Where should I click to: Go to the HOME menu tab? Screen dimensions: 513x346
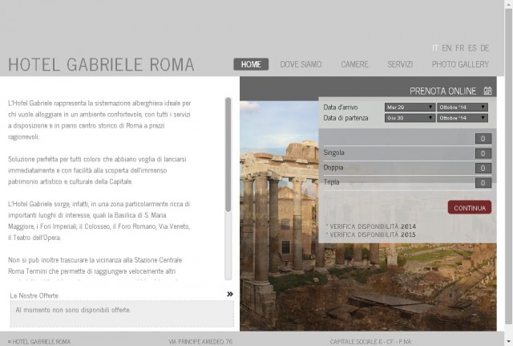(251, 64)
